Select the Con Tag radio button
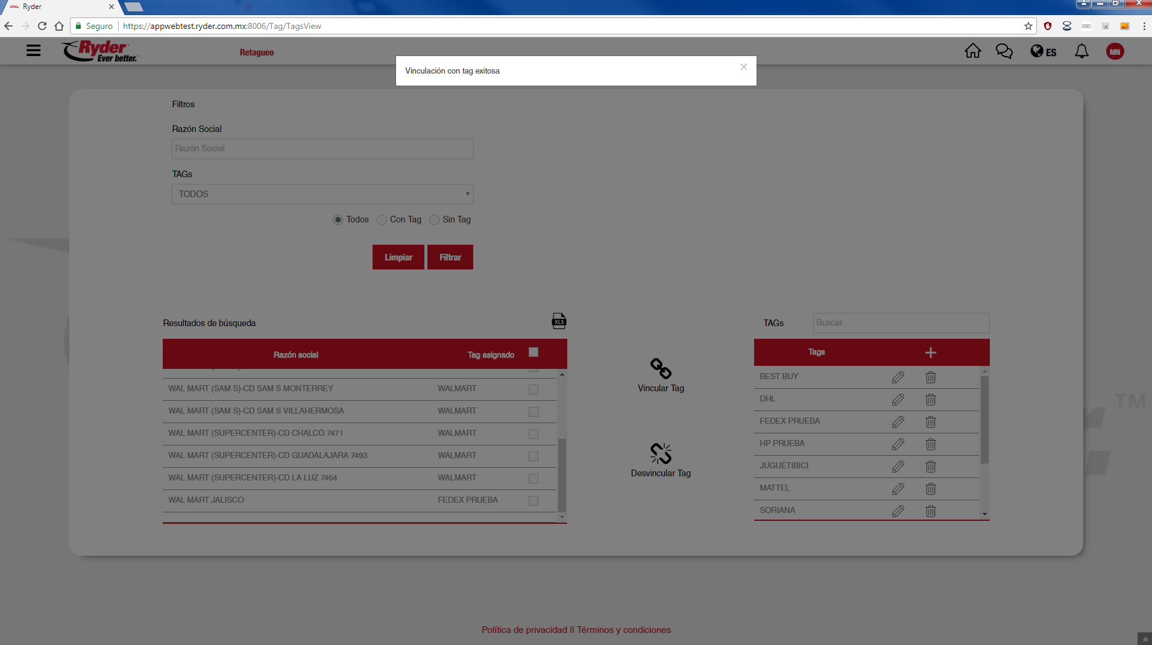 click(x=382, y=220)
